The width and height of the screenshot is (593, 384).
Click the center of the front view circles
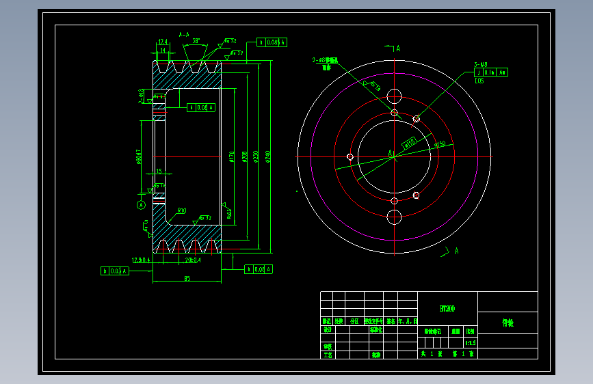pyautogui.click(x=394, y=156)
